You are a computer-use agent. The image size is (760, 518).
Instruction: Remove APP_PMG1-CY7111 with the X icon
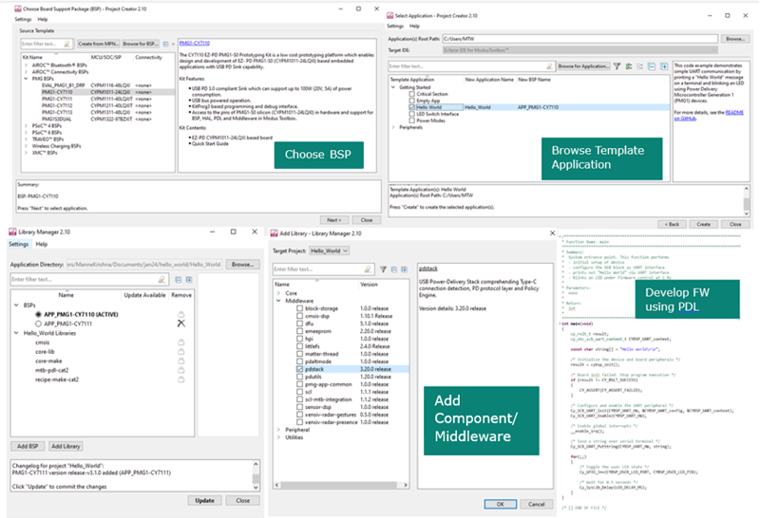click(x=180, y=324)
